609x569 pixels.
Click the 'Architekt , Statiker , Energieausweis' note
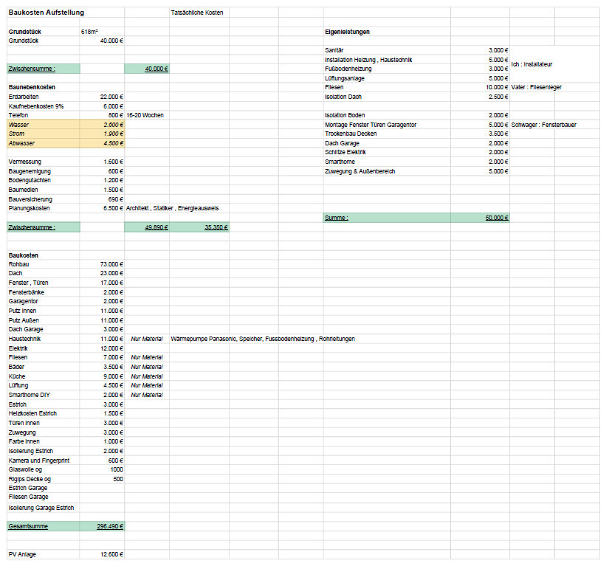click(x=172, y=208)
